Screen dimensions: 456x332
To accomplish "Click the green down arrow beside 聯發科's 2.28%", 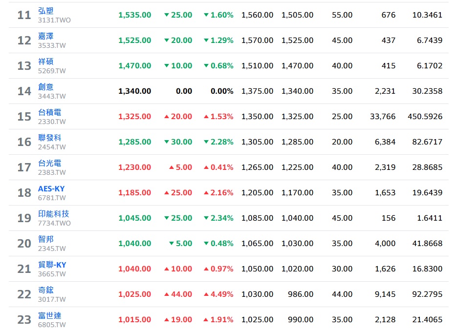I will click(x=206, y=142).
